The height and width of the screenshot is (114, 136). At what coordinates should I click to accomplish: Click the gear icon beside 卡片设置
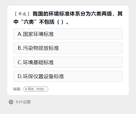[11, 102]
